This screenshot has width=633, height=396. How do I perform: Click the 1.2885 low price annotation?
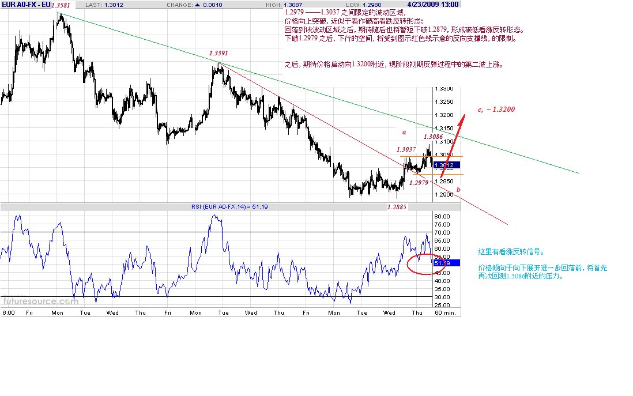(x=397, y=207)
